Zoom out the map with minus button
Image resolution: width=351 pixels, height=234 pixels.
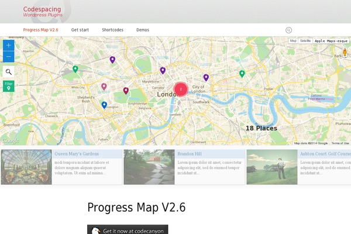click(x=9, y=57)
